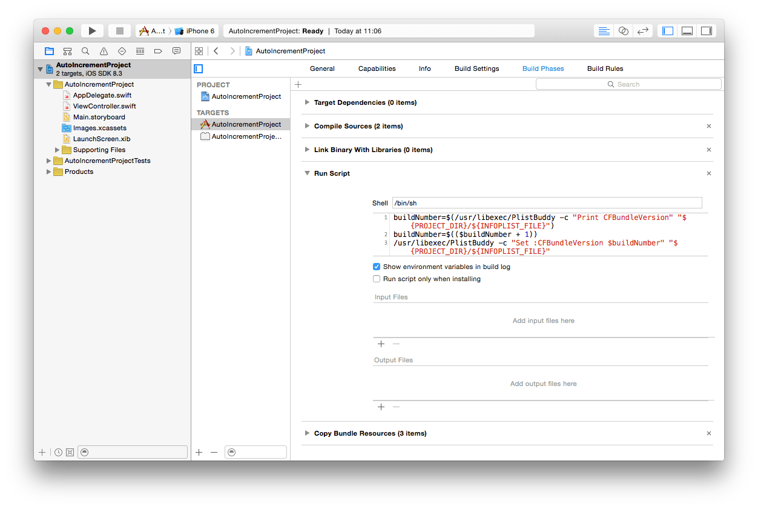Show only recently modified files
Screen dimensions: 758x509
tap(58, 452)
